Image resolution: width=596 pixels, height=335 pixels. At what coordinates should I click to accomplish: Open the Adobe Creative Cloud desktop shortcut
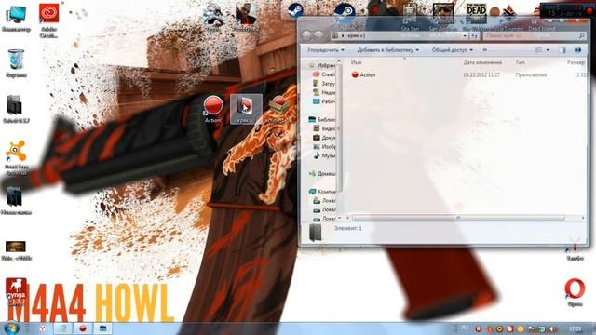(x=48, y=20)
